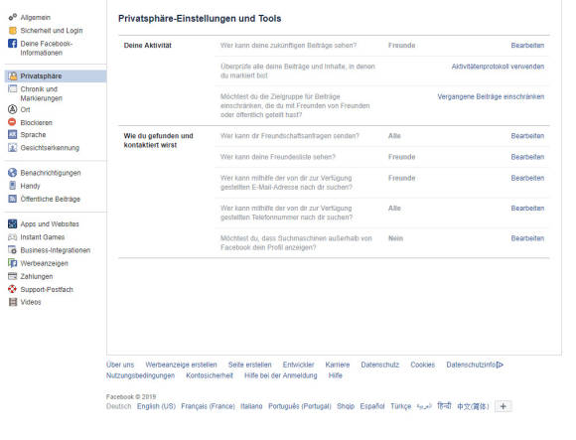Open Chronik und Markierungen settings
This screenshot has height=440, width=576.
[41, 93]
